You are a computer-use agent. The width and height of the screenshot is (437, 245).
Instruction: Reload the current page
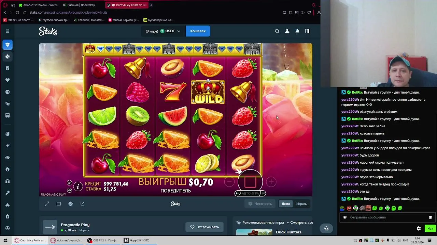pos(17,13)
